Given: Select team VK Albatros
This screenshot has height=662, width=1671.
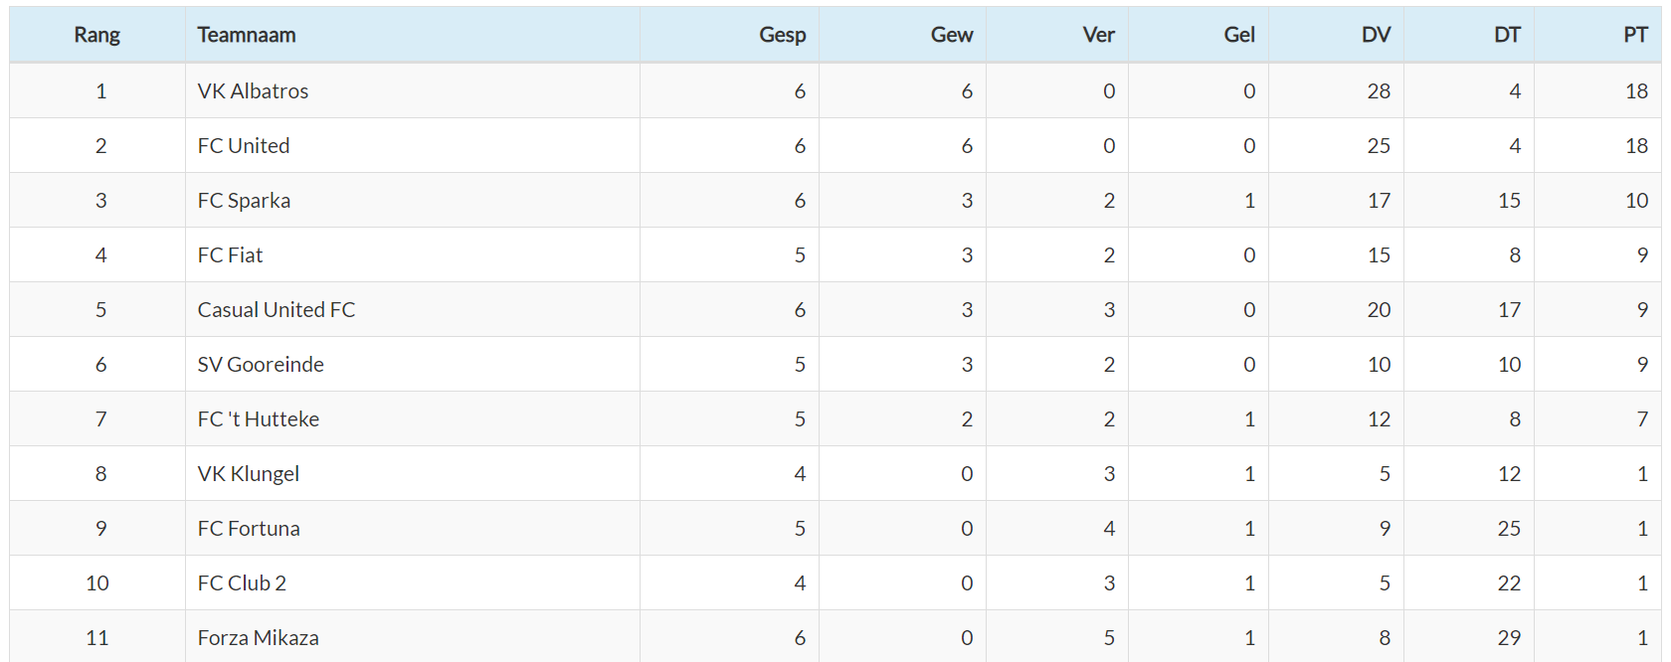Looking at the screenshot, I should pos(253,91).
